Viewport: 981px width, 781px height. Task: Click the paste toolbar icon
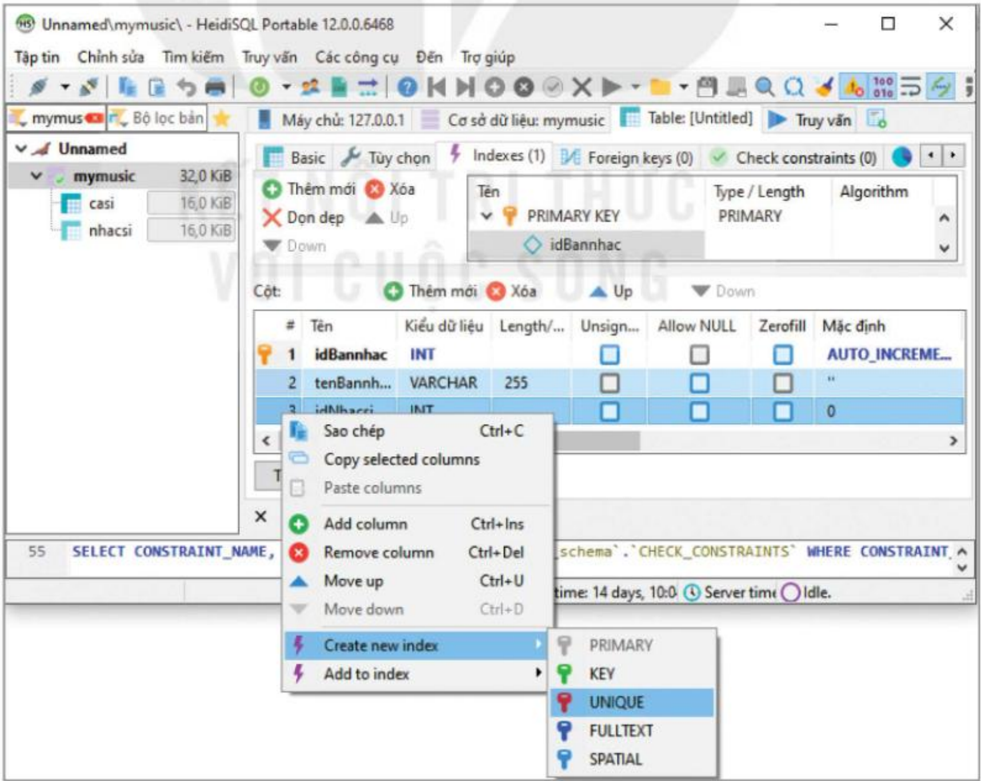[x=157, y=87]
